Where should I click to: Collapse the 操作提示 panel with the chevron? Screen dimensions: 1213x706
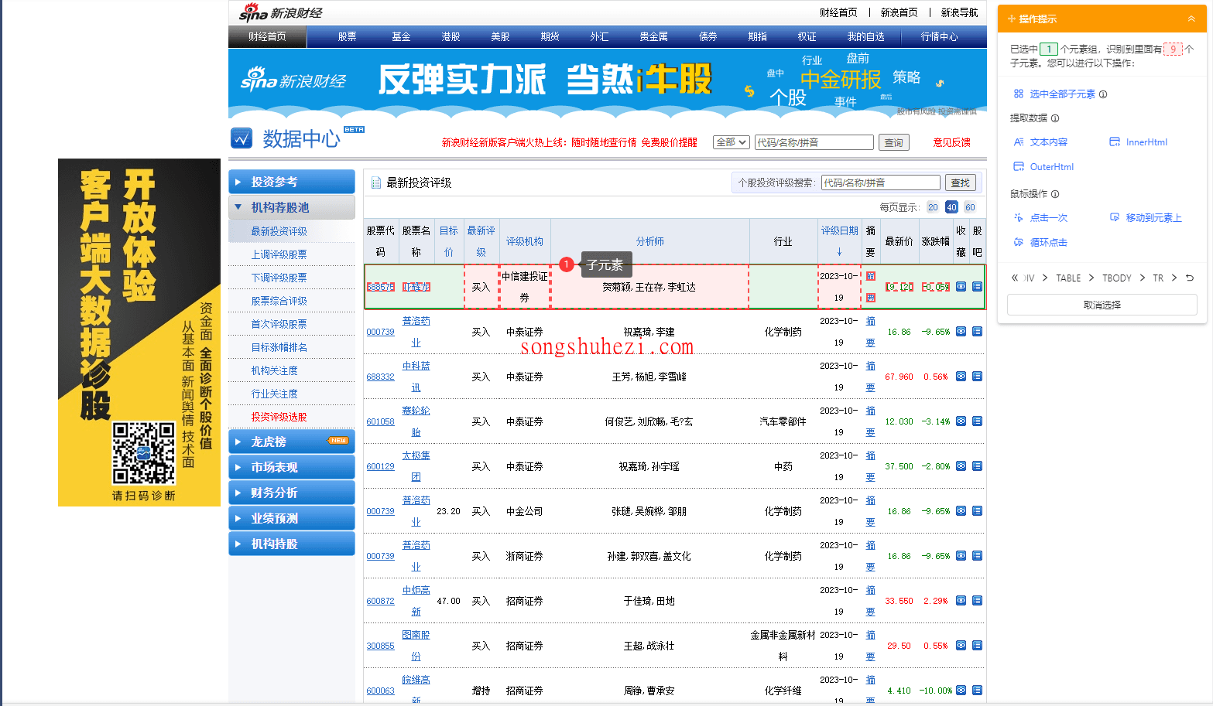(x=1191, y=19)
